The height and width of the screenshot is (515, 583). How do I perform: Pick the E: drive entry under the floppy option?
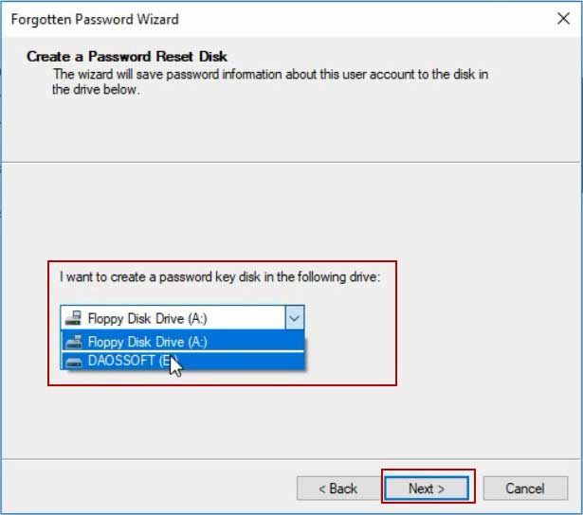coord(182,361)
